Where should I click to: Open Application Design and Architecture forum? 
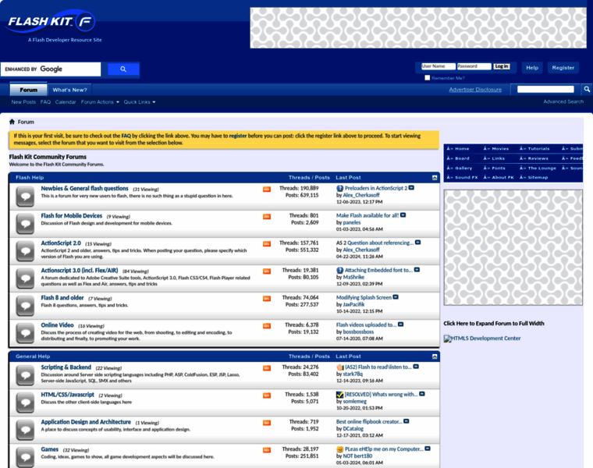click(86, 422)
